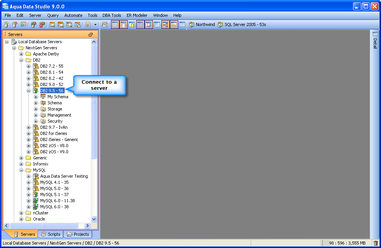Select the Servers tab

pos(24,234)
